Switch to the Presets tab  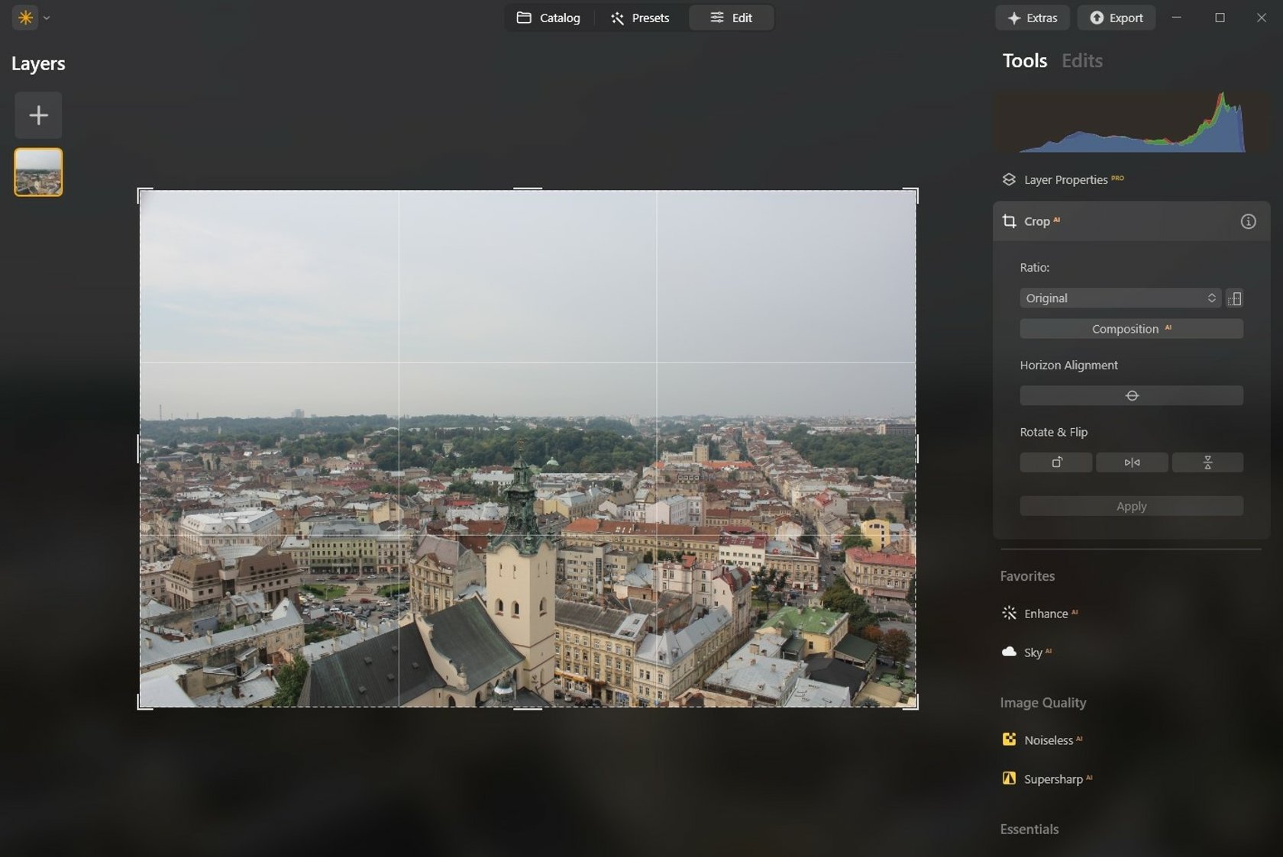point(640,18)
